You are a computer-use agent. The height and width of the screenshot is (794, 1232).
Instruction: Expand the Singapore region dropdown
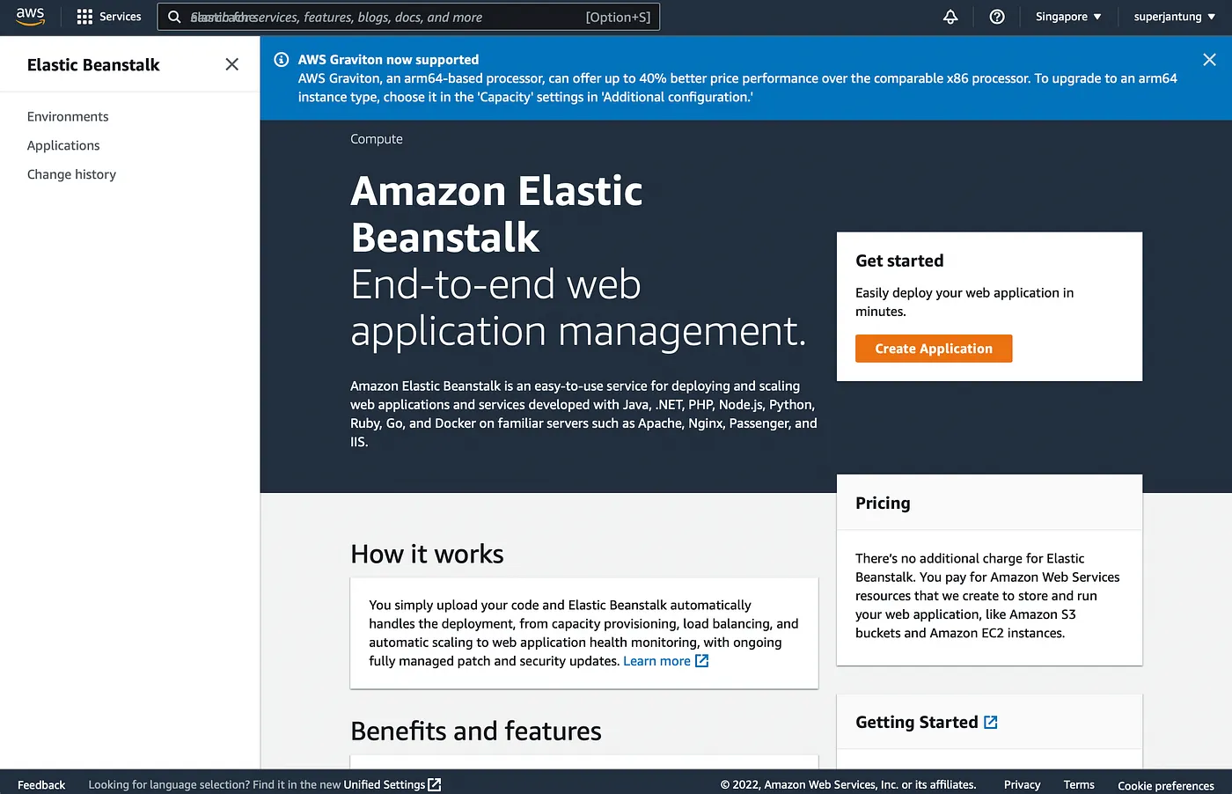point(1068,17)
